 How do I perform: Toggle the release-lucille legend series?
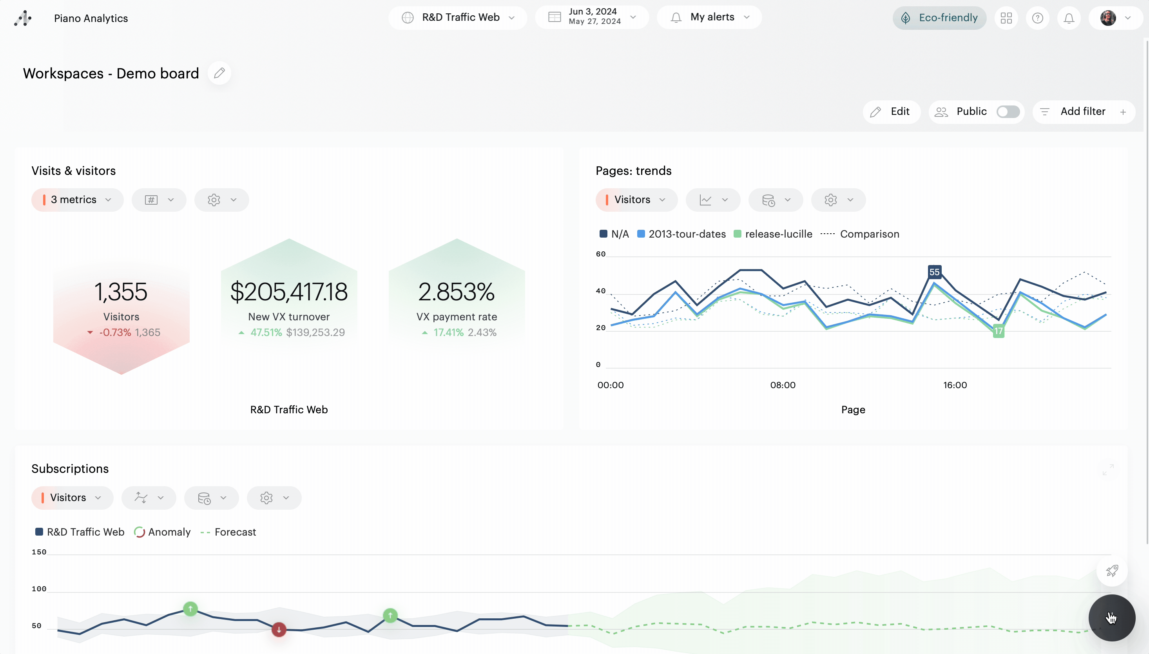(773, 234)
